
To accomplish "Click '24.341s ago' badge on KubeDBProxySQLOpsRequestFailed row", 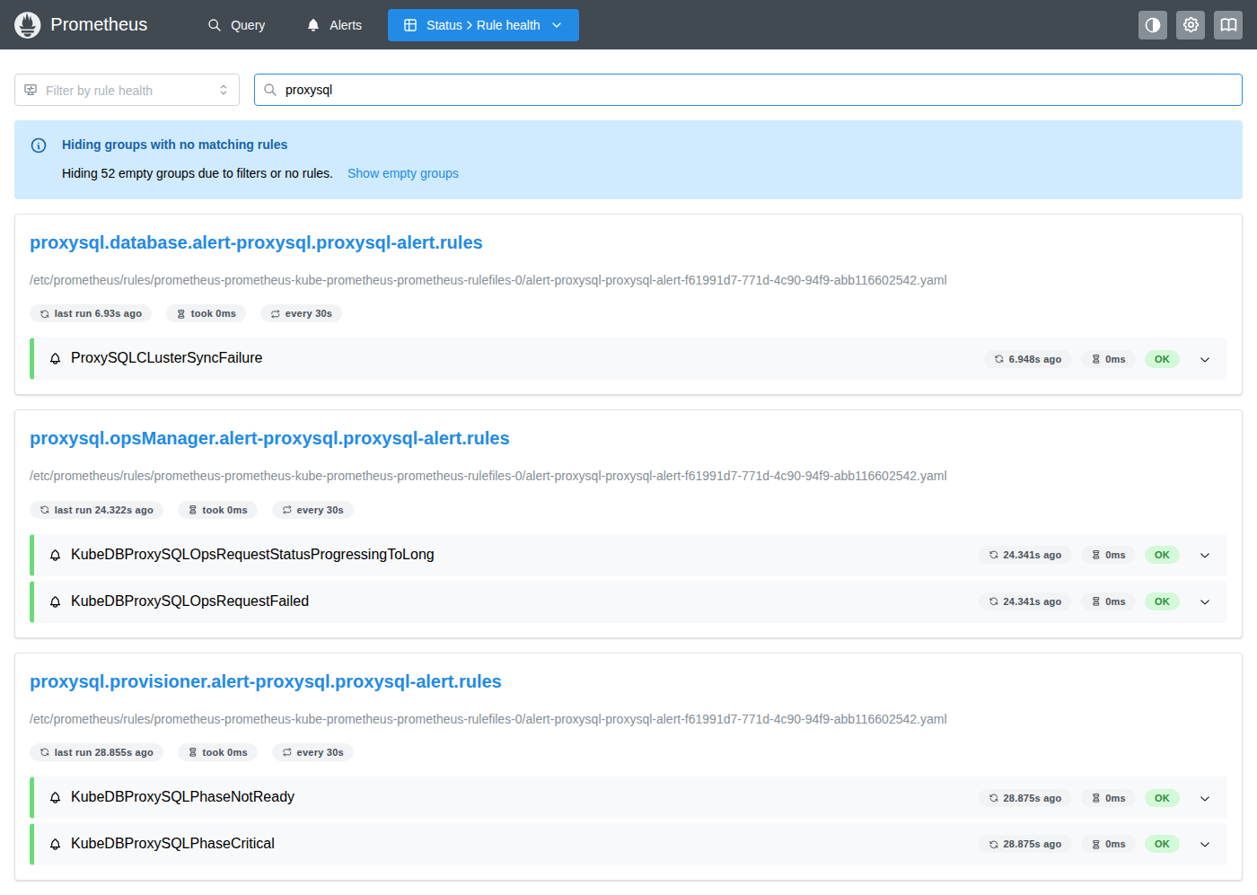I will click(1024, 601).
